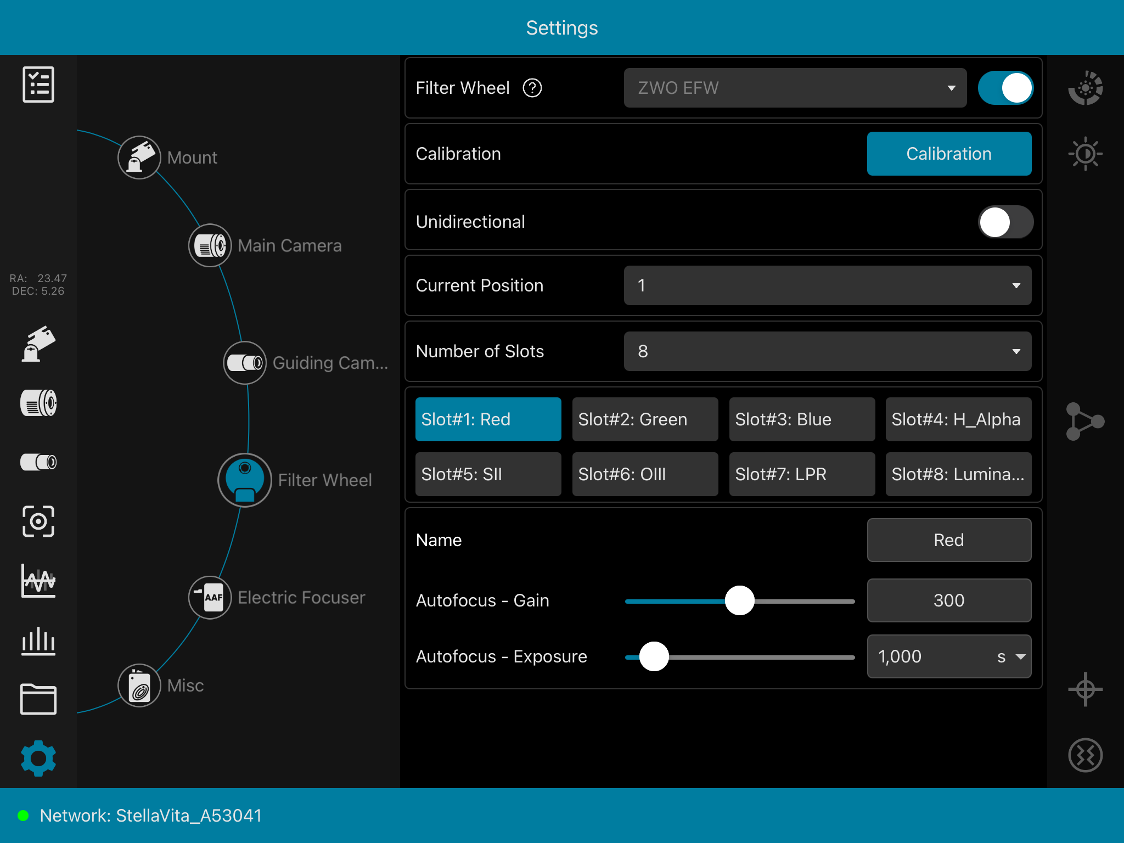The width and height of the screenshot is (1124, 843).
Task: Click the Electric Focuser label
Action: (301, 598)
